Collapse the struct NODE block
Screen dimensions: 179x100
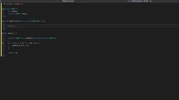pyautogui.click(x=3, y=9)
